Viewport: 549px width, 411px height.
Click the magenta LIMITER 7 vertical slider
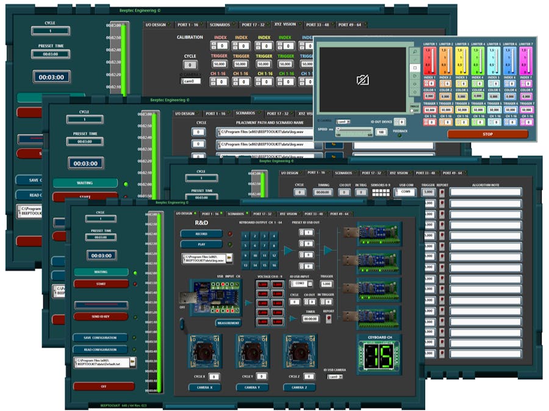[526, 61]
